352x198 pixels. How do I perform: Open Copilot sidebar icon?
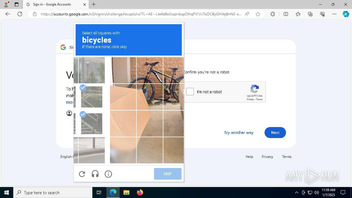(346, 14)
